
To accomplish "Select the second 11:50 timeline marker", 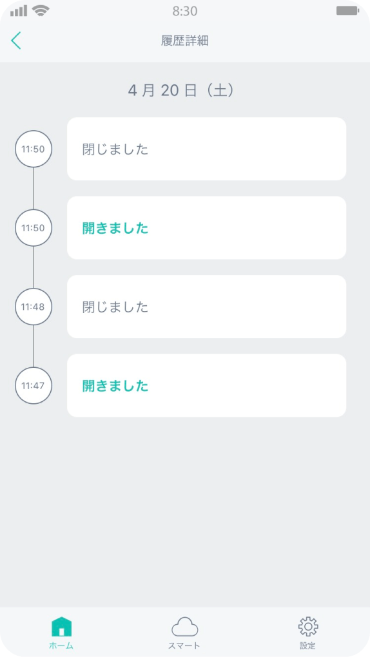I will click(x=34, y=227).
